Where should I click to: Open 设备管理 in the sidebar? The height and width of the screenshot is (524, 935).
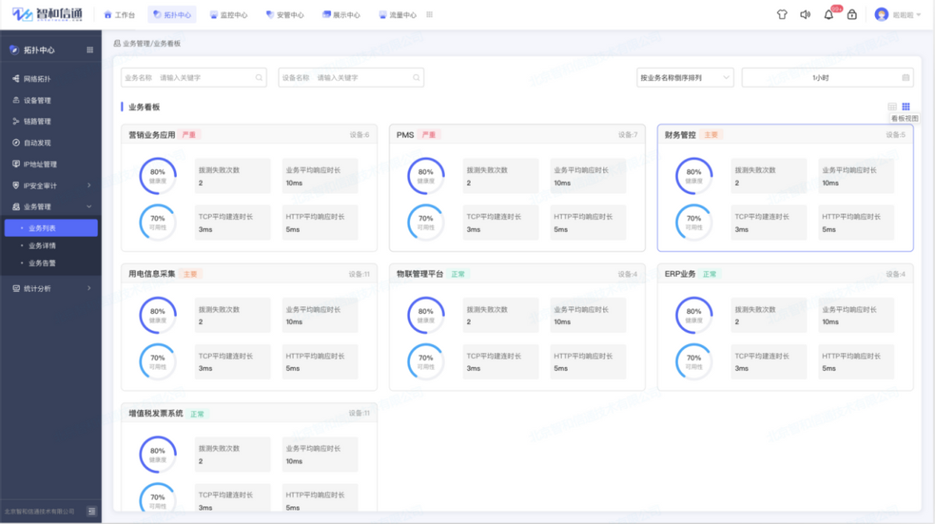click(x=51, y=100)
